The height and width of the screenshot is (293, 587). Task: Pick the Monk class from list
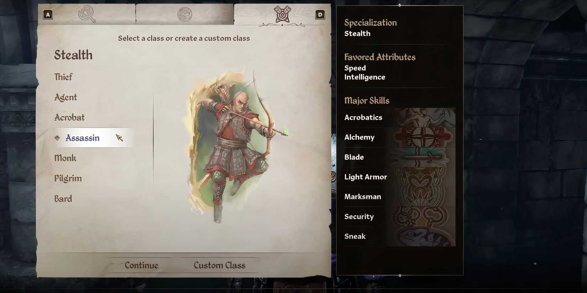(65, 158)
